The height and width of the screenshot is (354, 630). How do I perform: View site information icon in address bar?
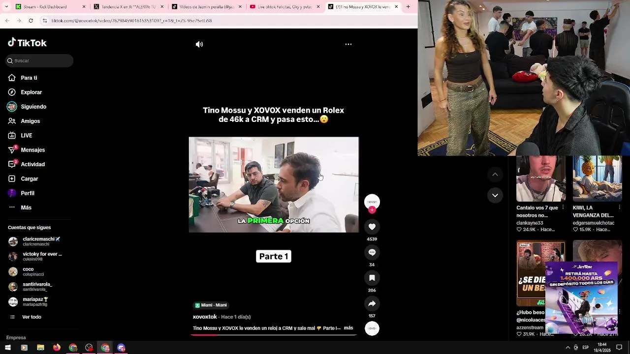tap(44, 21)
